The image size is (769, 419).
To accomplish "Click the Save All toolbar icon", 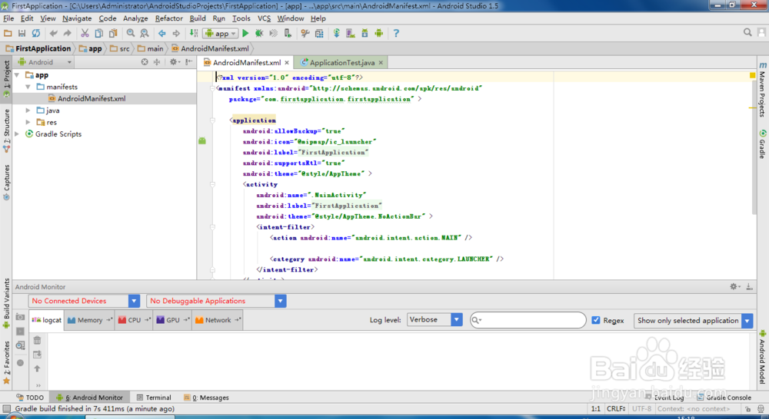I will (22, 33).
